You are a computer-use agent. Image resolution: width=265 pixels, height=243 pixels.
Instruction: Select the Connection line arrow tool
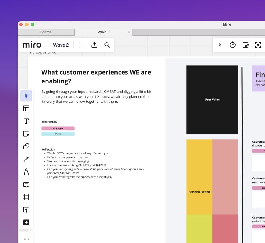click(26, 159)
